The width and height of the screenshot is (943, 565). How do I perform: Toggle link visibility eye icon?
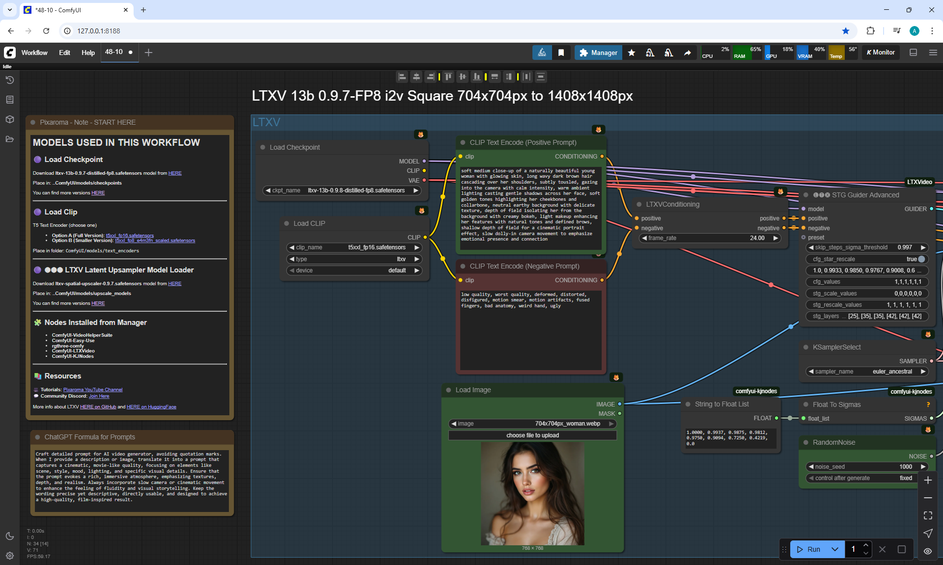928,551
